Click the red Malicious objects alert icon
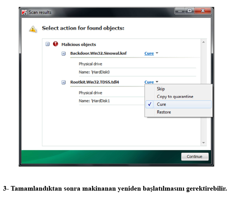The image size is (230, 210). 56,44
